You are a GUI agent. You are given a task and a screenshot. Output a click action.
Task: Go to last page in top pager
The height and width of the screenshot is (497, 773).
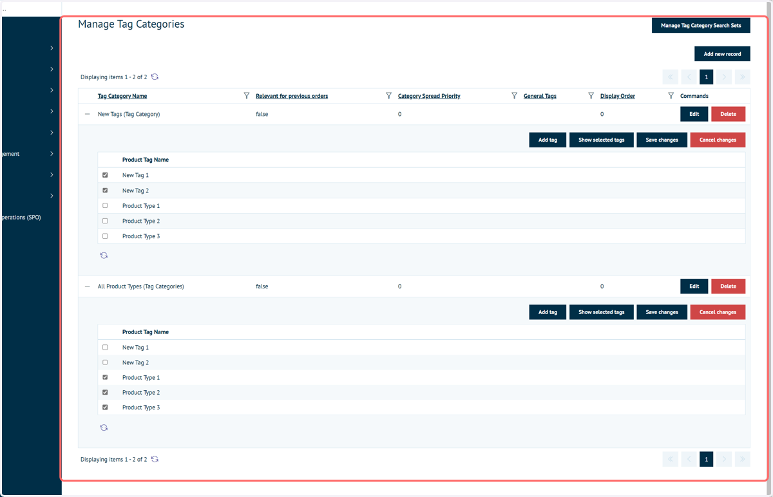point(743,77)
